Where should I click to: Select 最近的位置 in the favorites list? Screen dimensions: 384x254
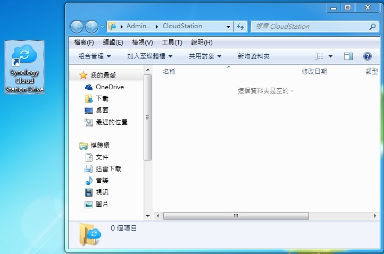[x=112, y=122]
